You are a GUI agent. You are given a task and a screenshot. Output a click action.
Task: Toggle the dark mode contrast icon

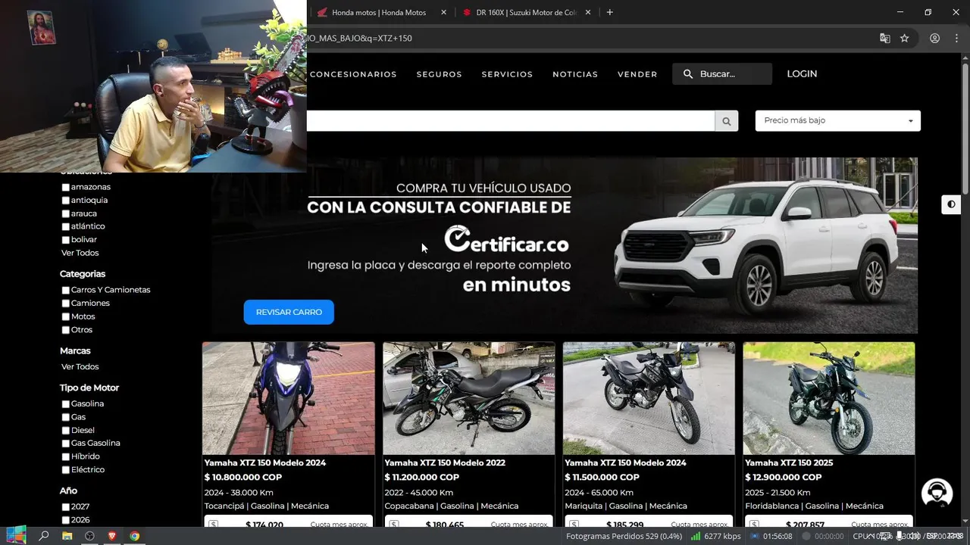951,204
